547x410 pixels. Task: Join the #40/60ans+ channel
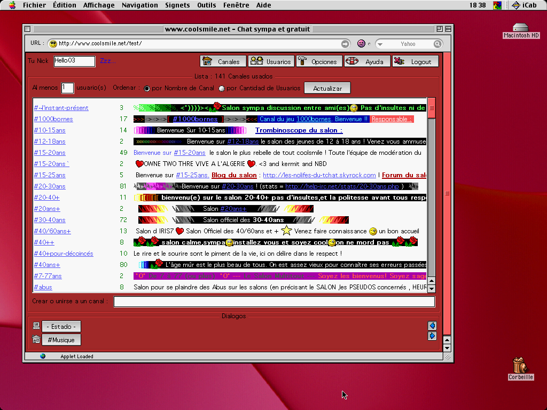(x=52, y=231)
